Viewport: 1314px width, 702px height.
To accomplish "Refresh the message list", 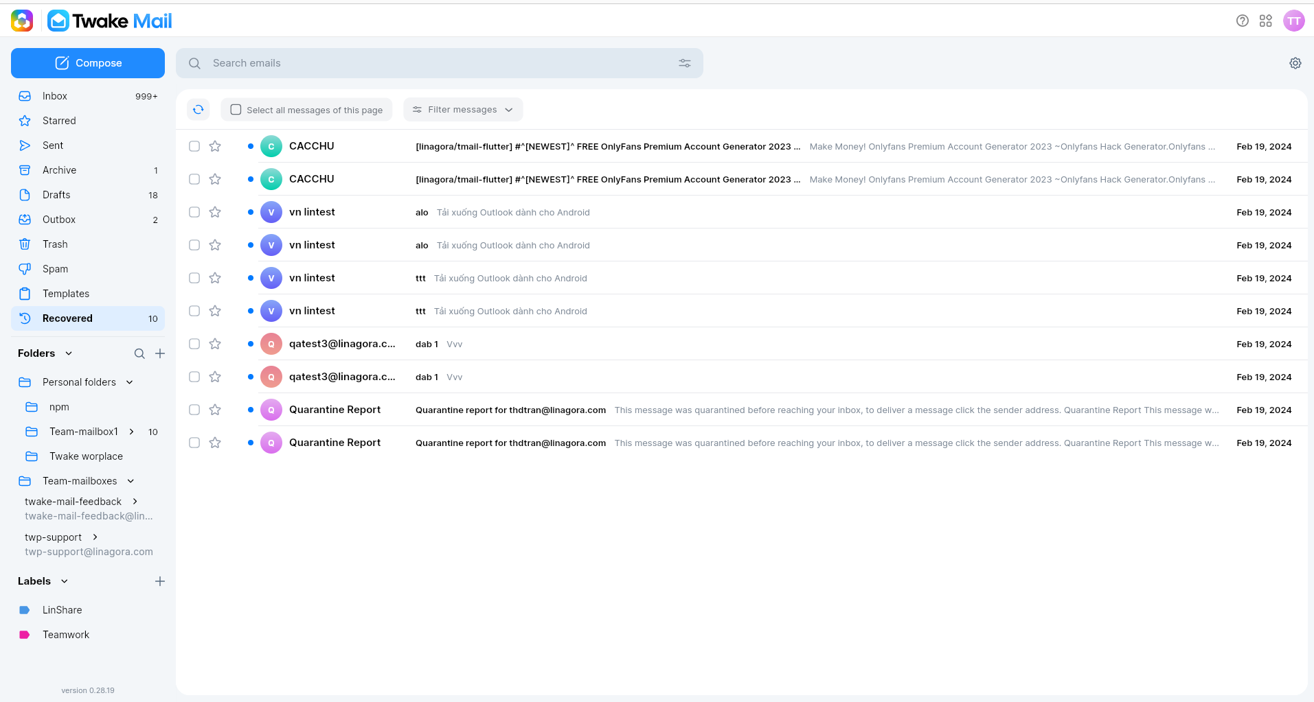I will [x=199, y=110].
